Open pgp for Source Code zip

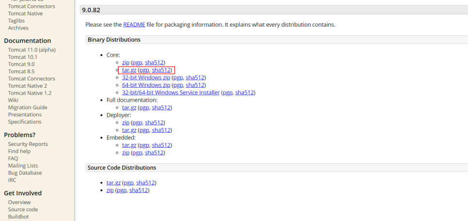tap(122, 190)
